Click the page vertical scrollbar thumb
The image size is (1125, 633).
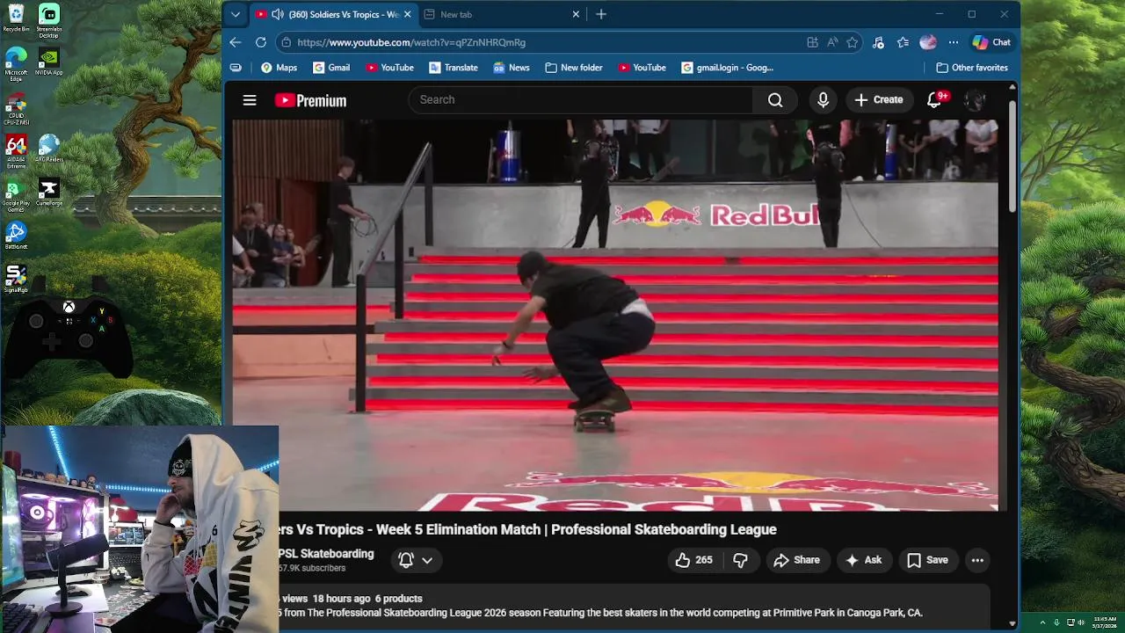[x=1012, y=156]
